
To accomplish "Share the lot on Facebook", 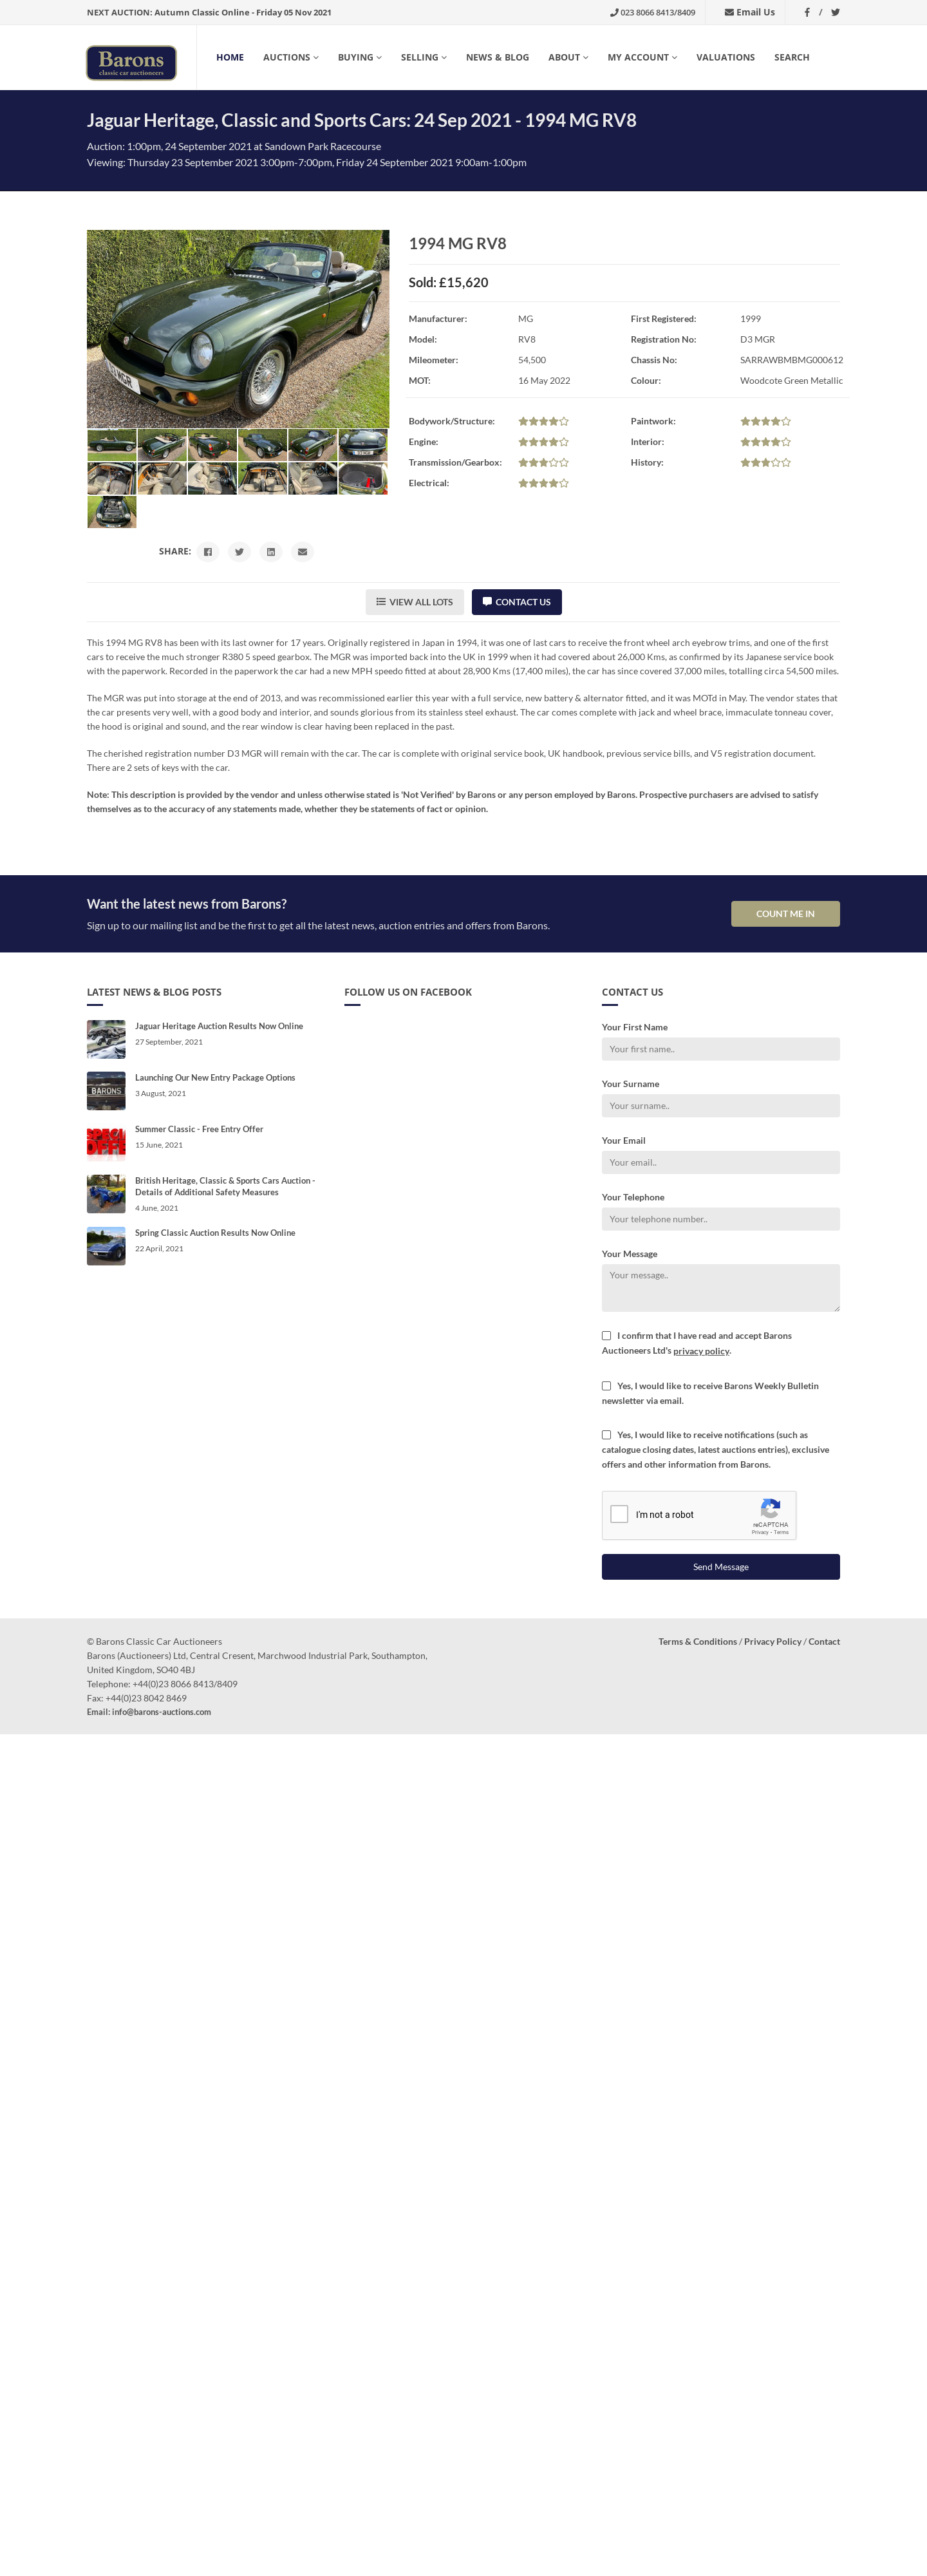I will [208, 552].
